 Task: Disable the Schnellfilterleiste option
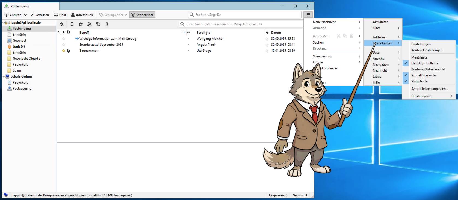pos(423,75)
